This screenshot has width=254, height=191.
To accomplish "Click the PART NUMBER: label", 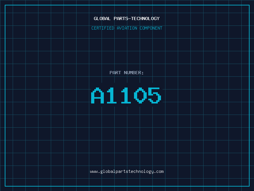I will coord(127,73).
